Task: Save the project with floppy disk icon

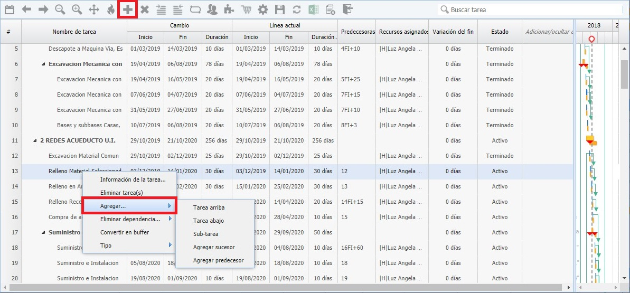Action: 280,10
